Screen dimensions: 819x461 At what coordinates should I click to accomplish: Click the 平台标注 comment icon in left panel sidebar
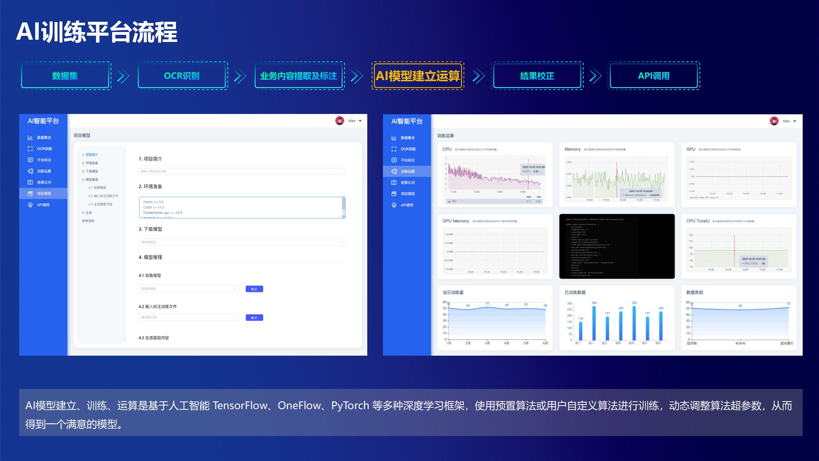tap(30, 160)
